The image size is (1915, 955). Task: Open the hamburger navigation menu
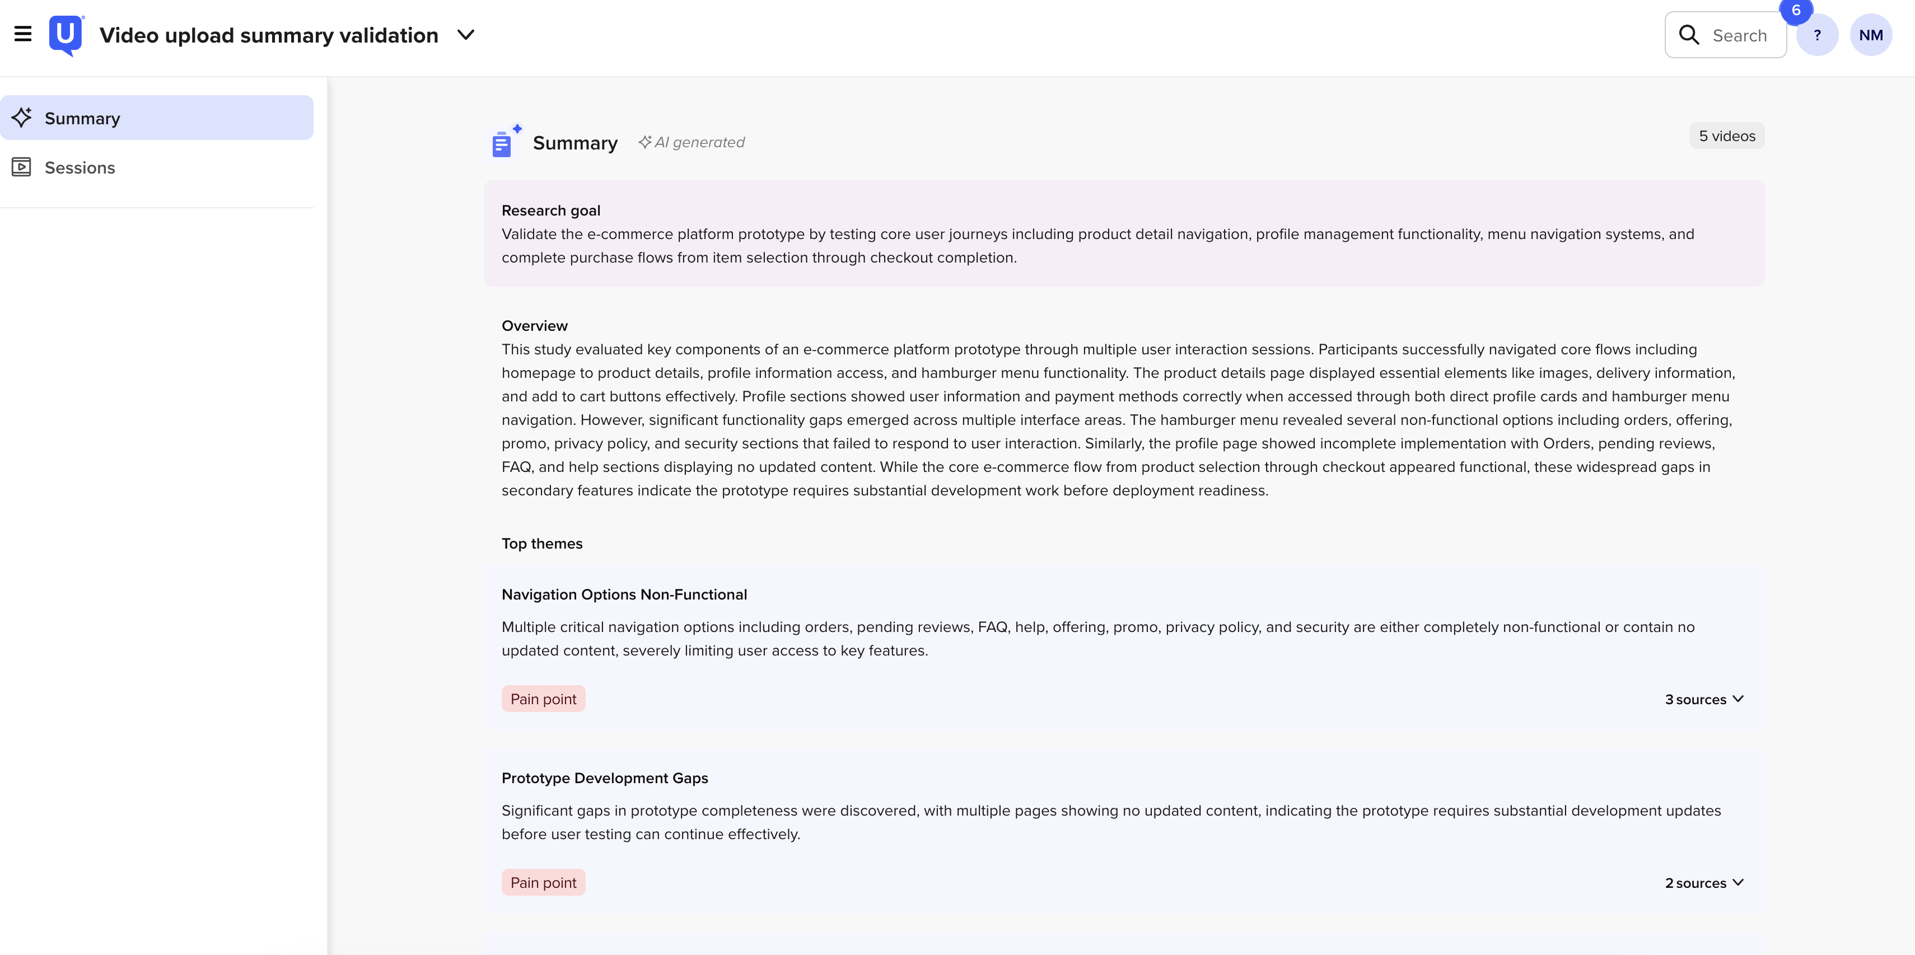[22, 34]
